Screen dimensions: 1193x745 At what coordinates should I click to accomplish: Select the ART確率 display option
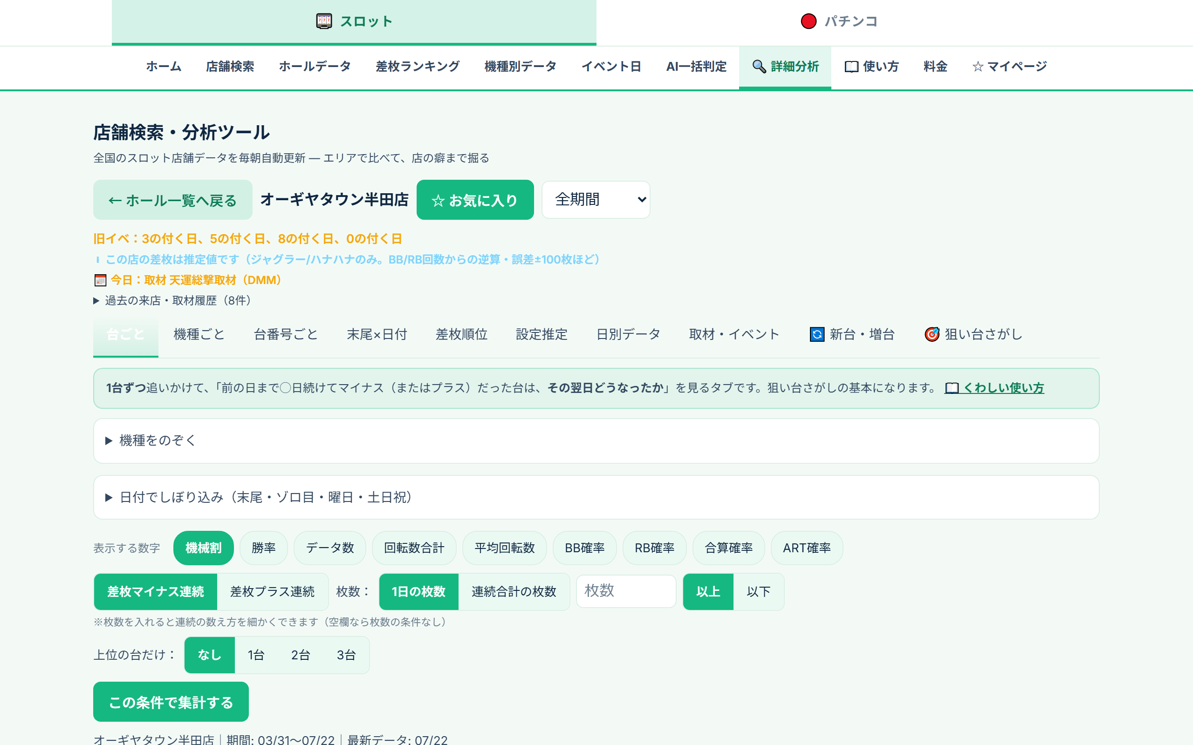807,548
